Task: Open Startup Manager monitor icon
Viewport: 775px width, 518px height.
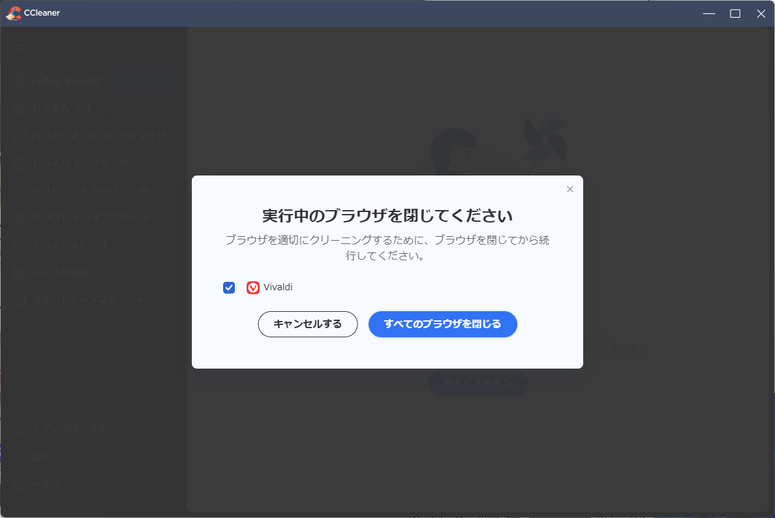Action: 18,299
